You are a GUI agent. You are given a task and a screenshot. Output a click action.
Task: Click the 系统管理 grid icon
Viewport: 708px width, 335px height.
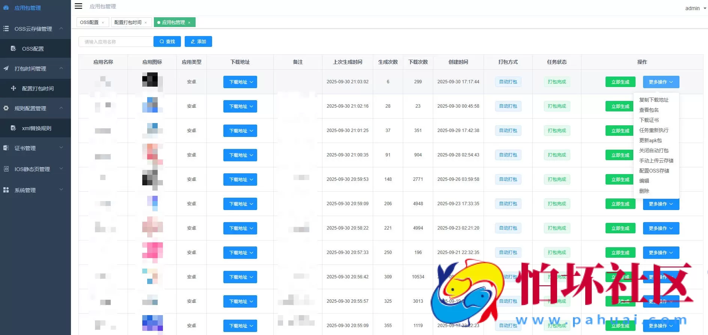pos(6,190)
